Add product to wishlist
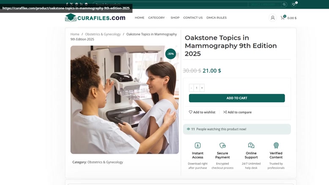Screen dimensions: 329x185 point(202,112)
